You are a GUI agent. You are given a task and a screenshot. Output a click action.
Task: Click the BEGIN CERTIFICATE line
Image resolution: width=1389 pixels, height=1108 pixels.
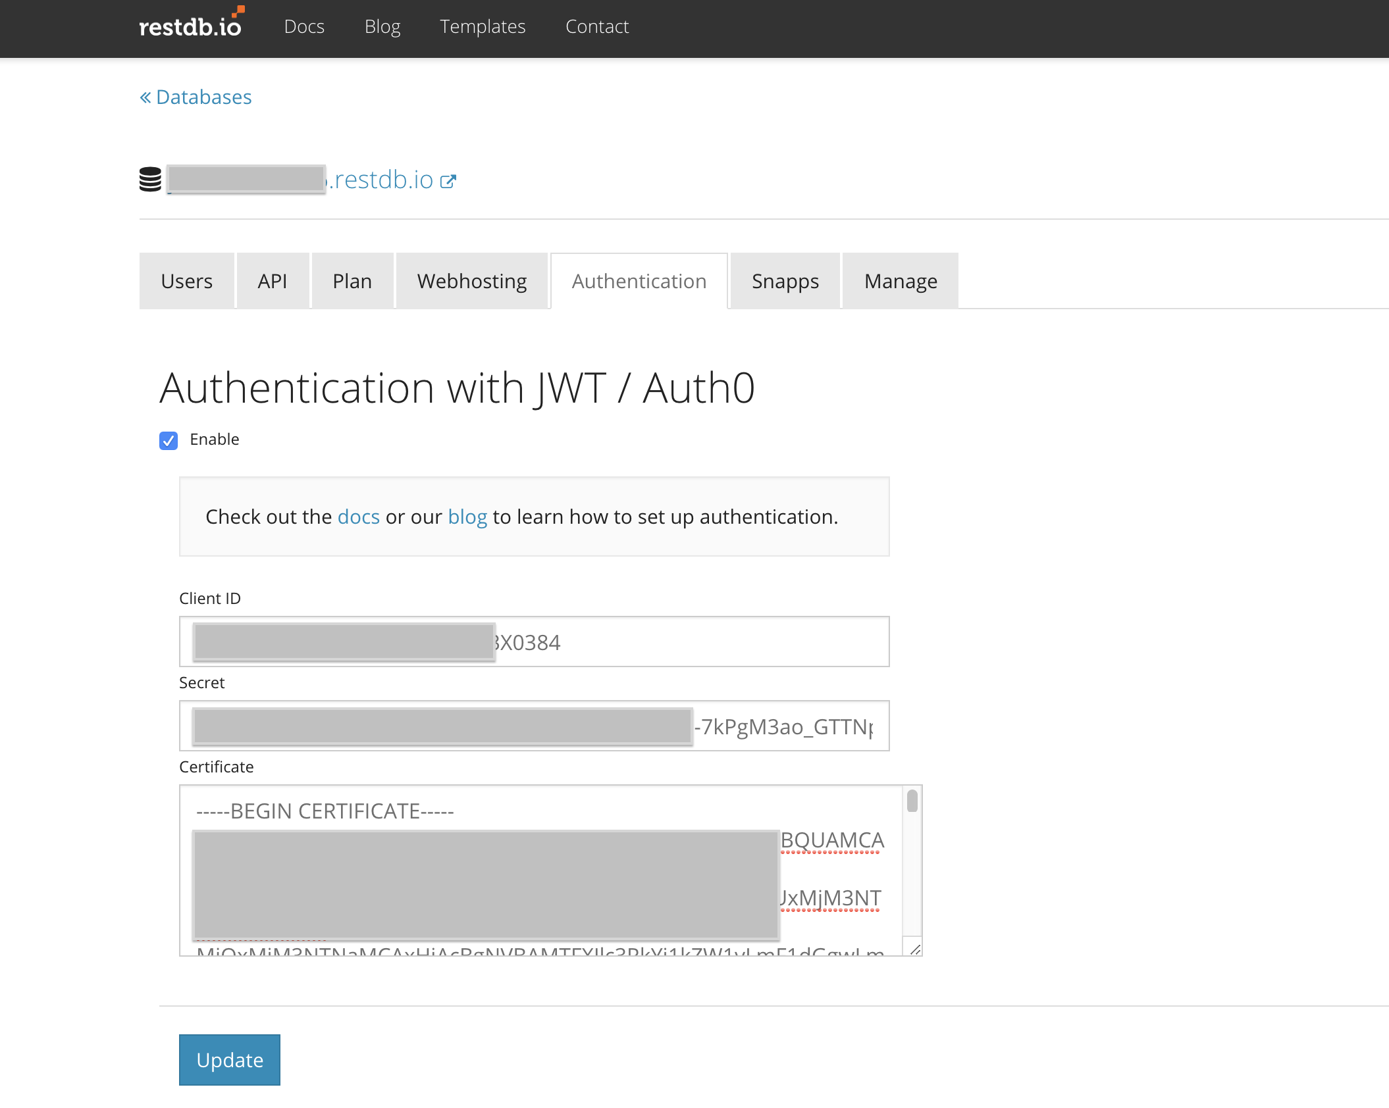pyautogui.click(x=325, y=811)
